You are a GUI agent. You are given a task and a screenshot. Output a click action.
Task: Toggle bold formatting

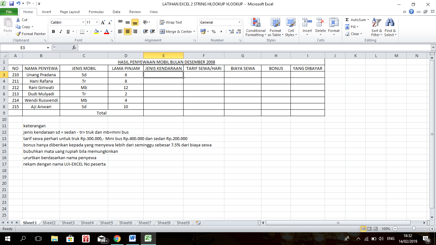click(53, 32)
